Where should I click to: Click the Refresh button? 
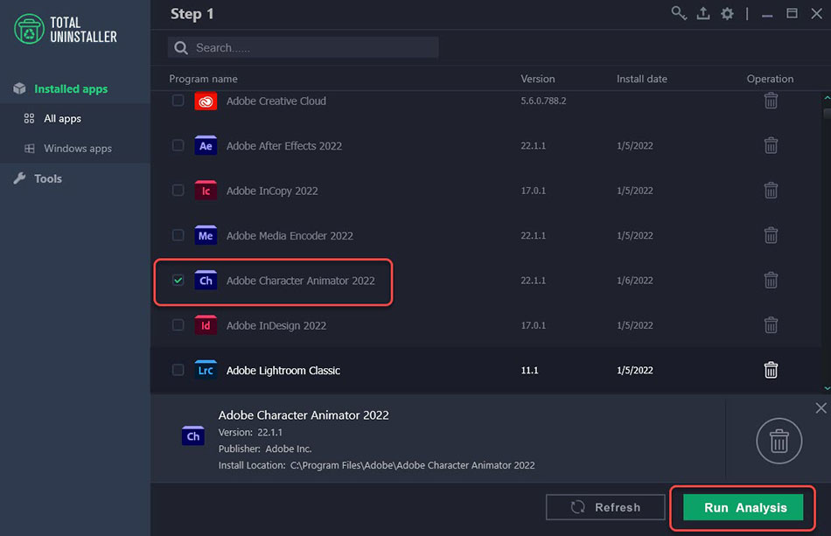pyautogui.click(x=605, y=507)
